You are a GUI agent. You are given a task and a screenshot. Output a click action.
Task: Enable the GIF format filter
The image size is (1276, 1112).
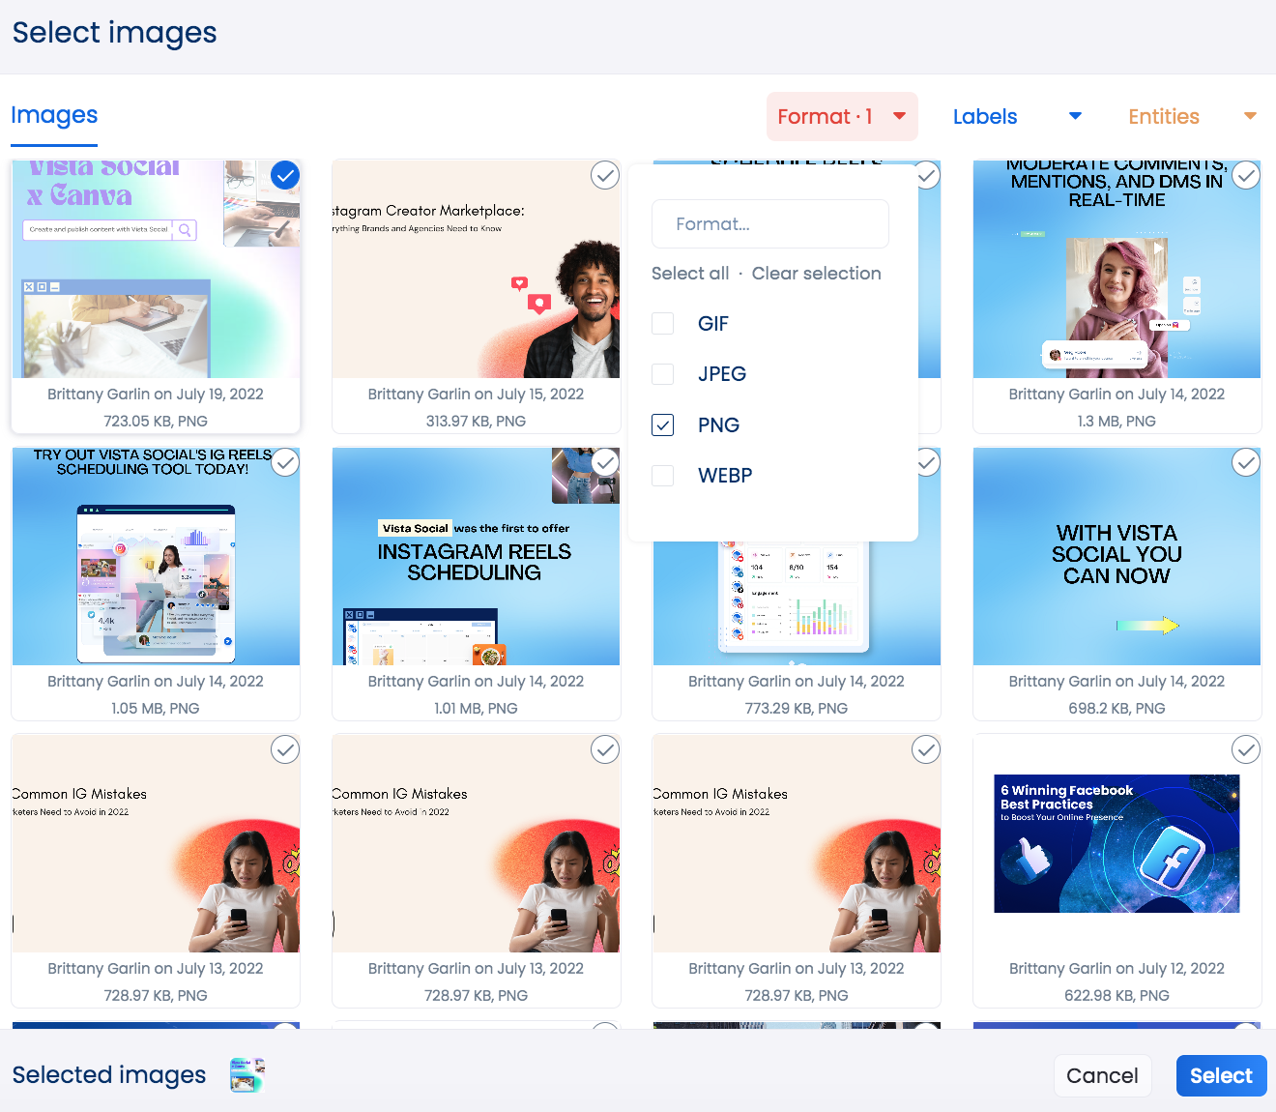[x=662, y=323]
